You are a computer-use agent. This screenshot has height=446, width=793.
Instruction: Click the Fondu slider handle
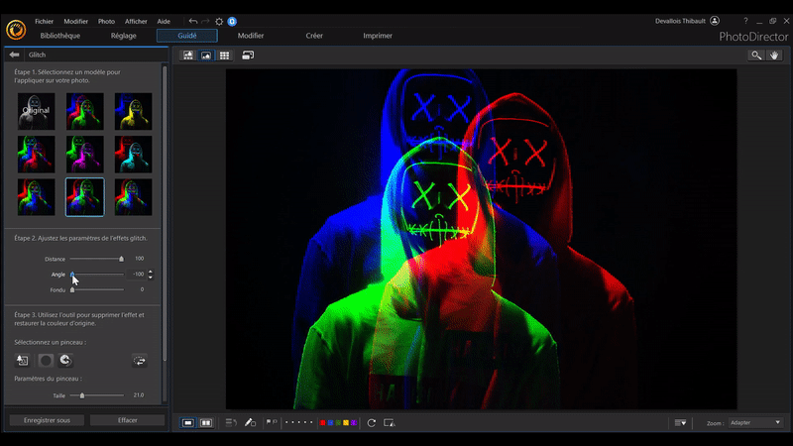tap(72, 289)
